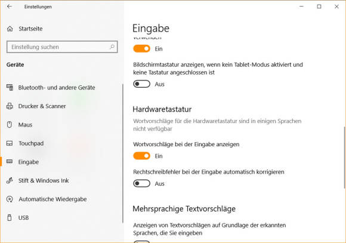Disable Wortvorschläge bei der Eingabe toggle
Screen dimensions: 346x243
click(x=141, y=156)
